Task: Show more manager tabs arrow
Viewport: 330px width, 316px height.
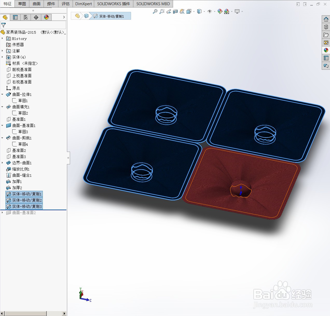Action: pyautogui.click(x=64, y=17)
